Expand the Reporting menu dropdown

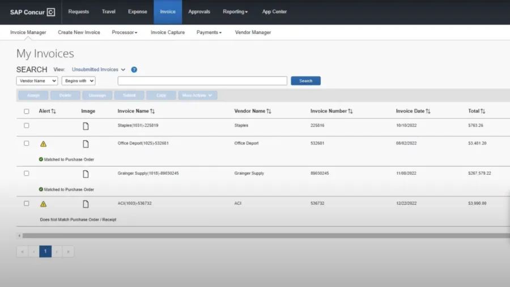click(x=235, y=12)
